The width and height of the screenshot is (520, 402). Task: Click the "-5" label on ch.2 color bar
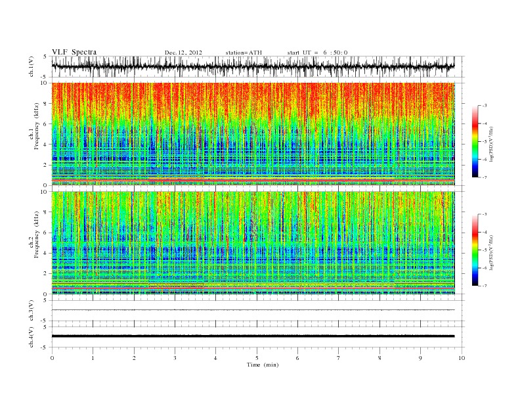[485, 250]
